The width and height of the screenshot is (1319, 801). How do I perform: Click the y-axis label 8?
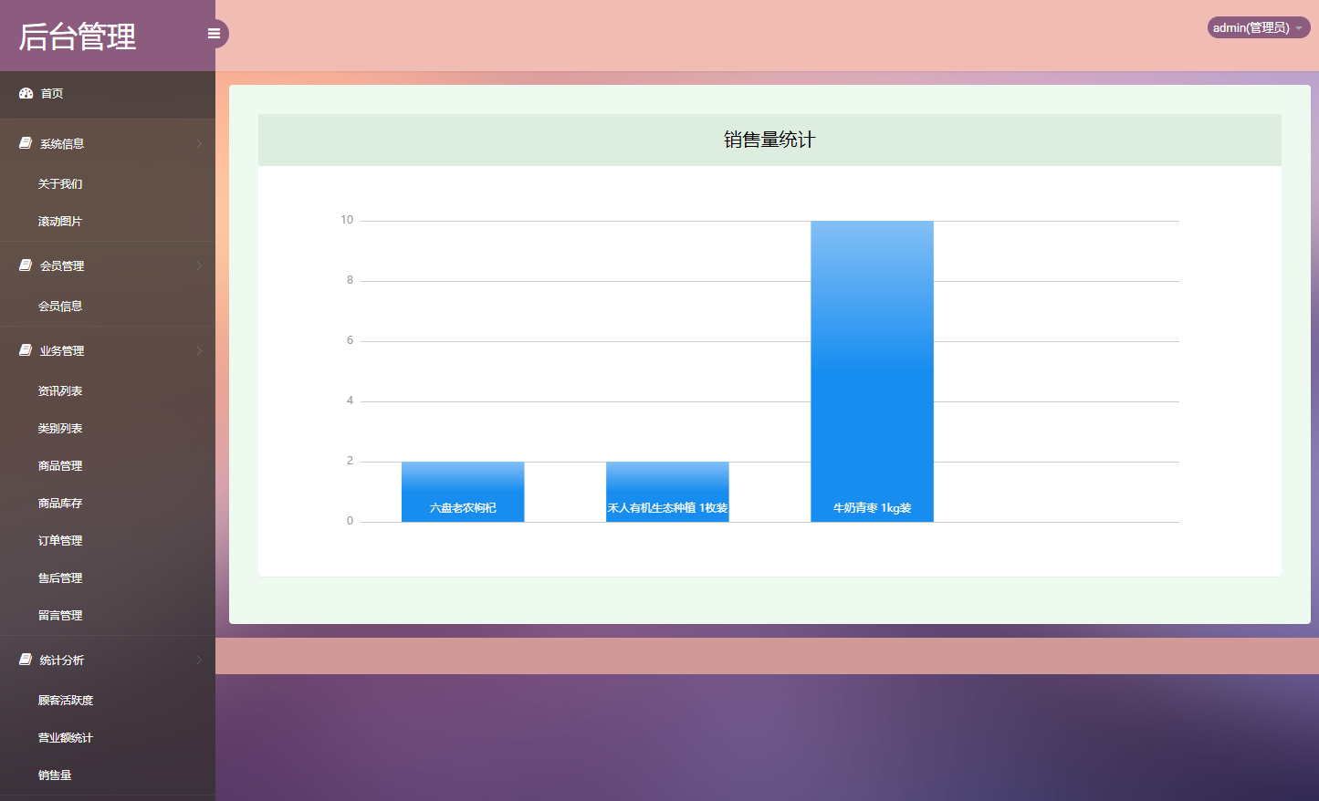tap(350, 280)
